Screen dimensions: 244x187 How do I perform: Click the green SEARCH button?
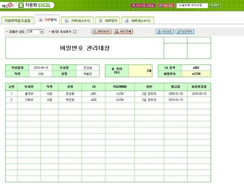pos(215,6)
